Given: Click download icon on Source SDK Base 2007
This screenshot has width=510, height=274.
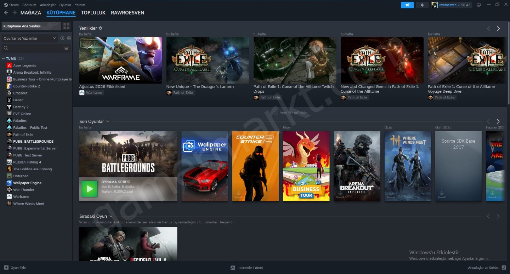Looking at the screenshot, I should pyautogui.click(x=442, y=194).
